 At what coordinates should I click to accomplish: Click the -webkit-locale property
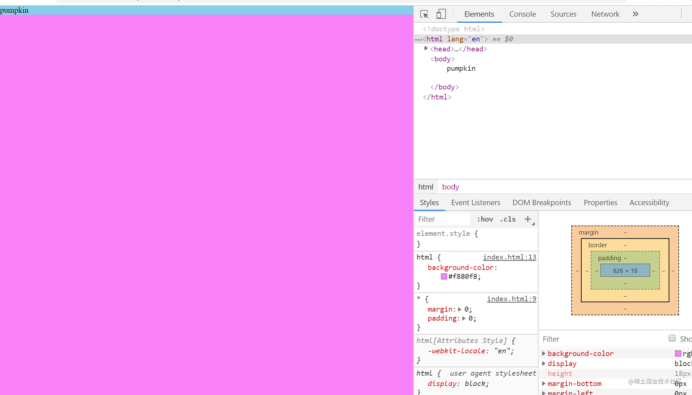[456, 351]
